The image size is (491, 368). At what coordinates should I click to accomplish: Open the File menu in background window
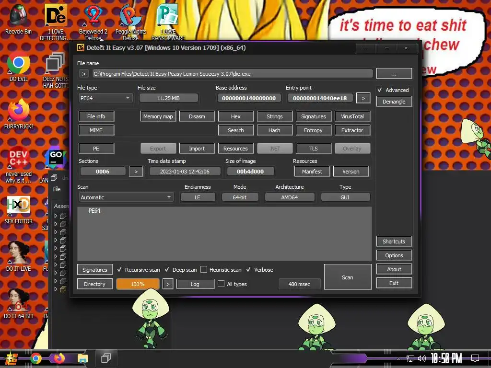coord(57,189)
